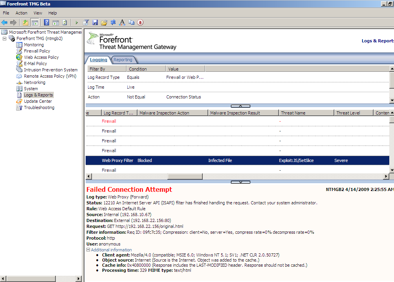The height and width of the screenshot is (282, 394).
Task: Open Monitoring node in the tree
Action: click(34, 45)
